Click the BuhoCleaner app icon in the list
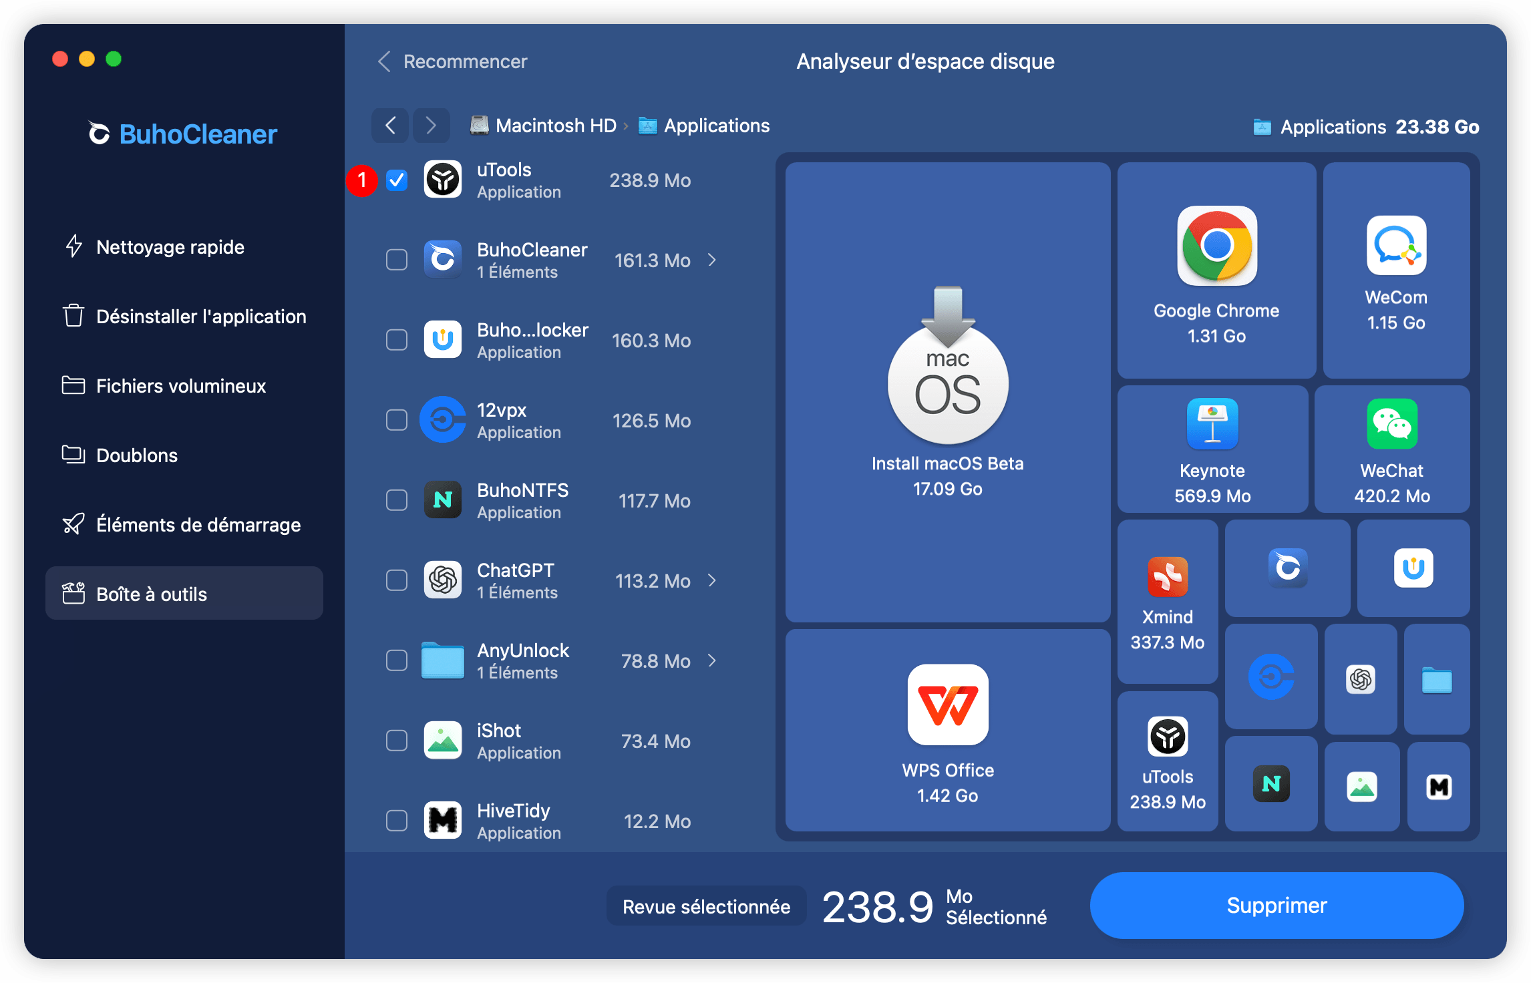This screenshot has width=1531, height=983. (443, 260)
